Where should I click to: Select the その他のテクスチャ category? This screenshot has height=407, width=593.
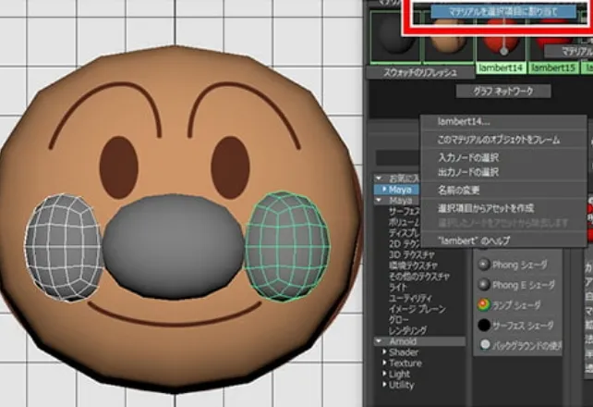pos(419,277)
